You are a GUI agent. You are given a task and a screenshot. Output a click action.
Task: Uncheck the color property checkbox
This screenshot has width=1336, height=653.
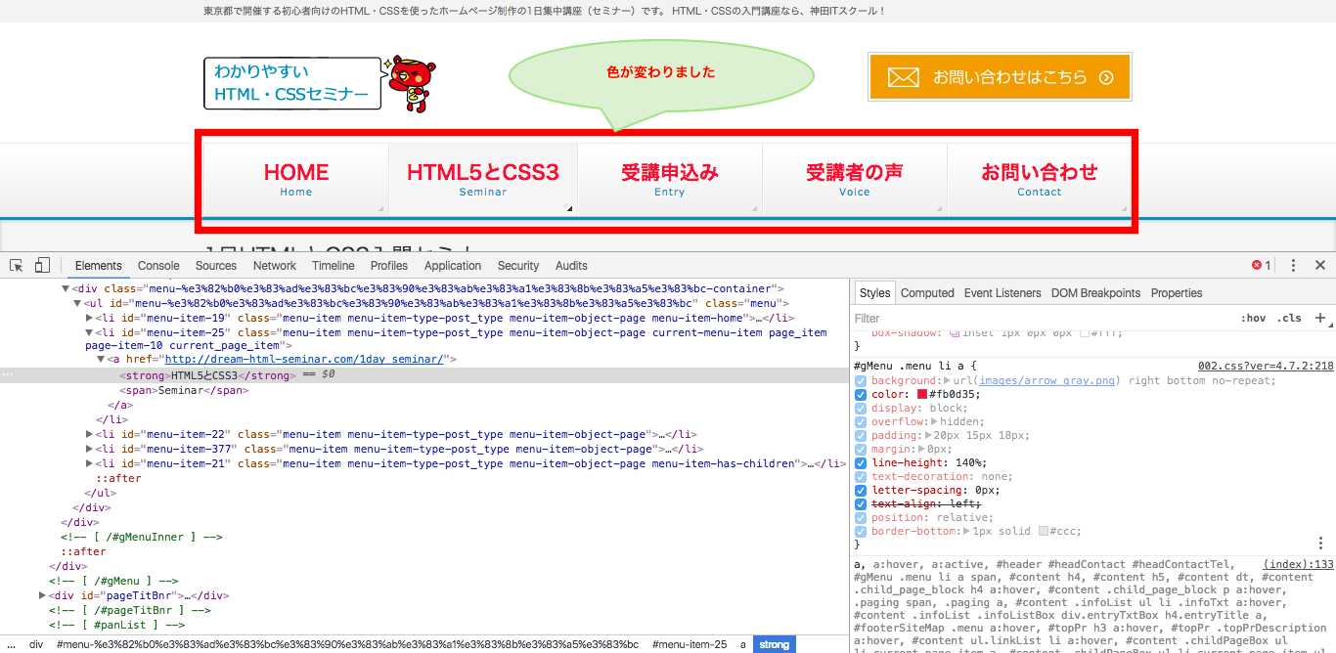[x=861, y=395]
